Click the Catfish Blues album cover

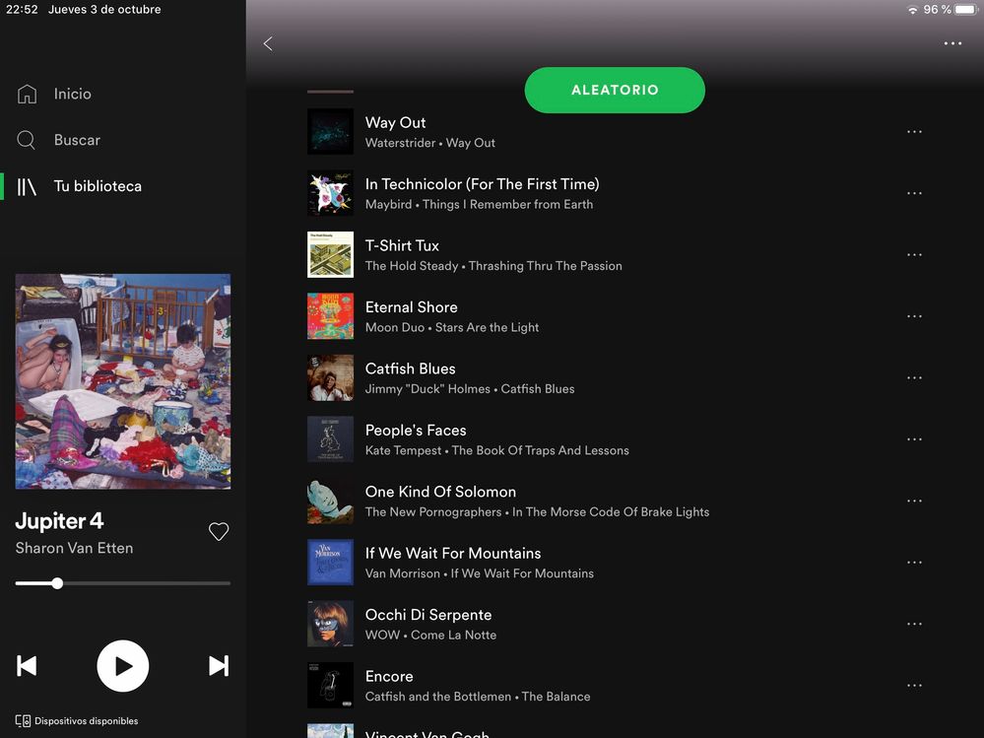[330, 377]
